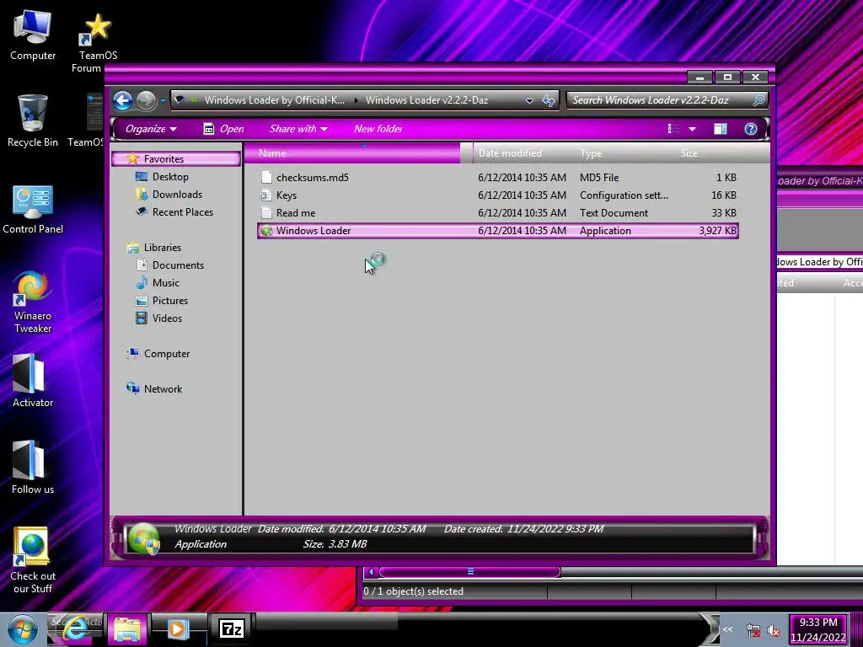
Task: Toggle the preview pane icon
Action: [721, 129]
